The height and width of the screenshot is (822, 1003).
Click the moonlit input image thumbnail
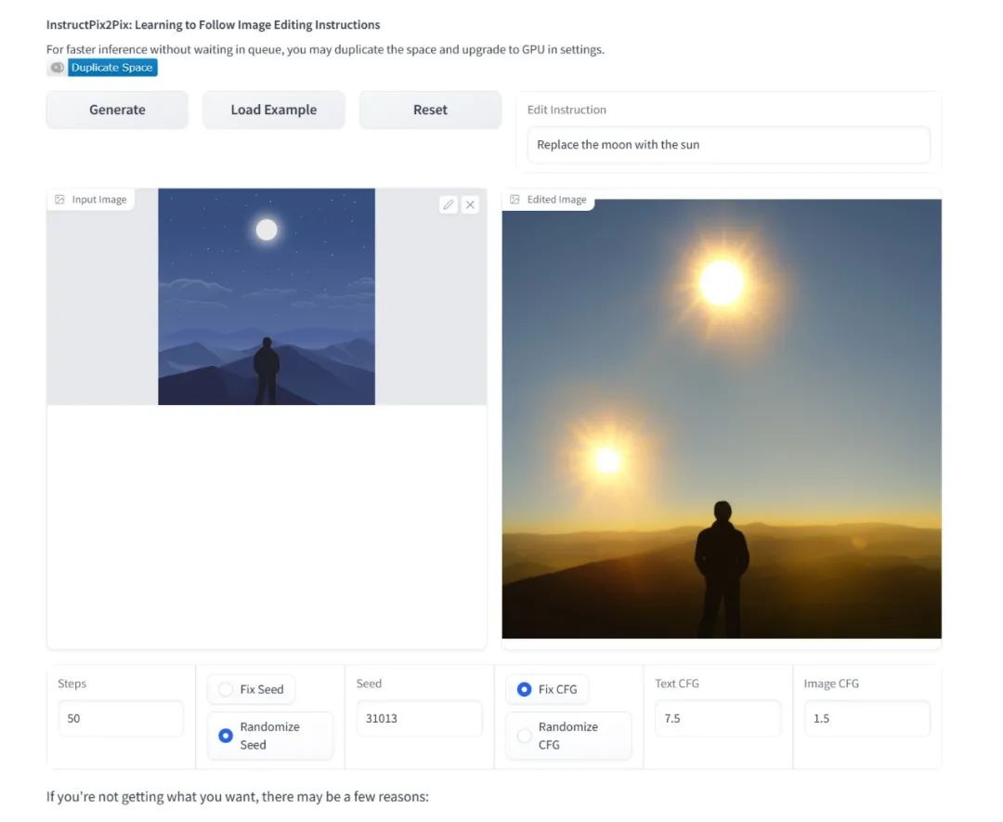click(x=267, y=297)
